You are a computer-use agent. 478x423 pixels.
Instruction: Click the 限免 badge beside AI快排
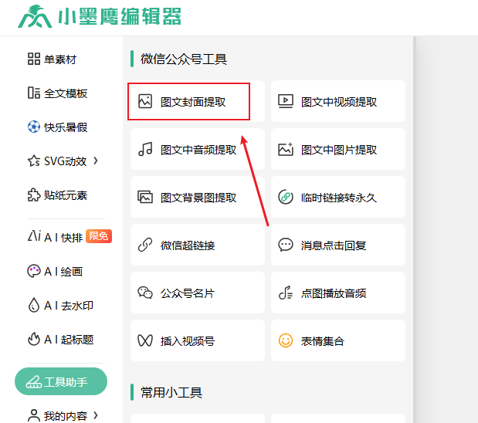click(x=99, y=237)
